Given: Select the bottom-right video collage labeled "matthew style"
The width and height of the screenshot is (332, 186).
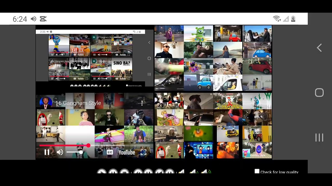Looking at the screenshot, I should [213, 126].
